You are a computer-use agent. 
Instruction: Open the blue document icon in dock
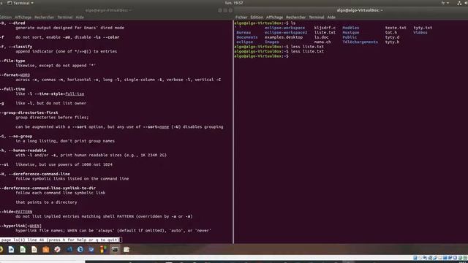12,249
